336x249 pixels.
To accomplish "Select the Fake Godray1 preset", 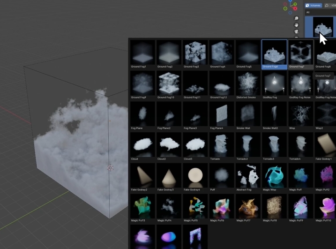I will point(325,146).
